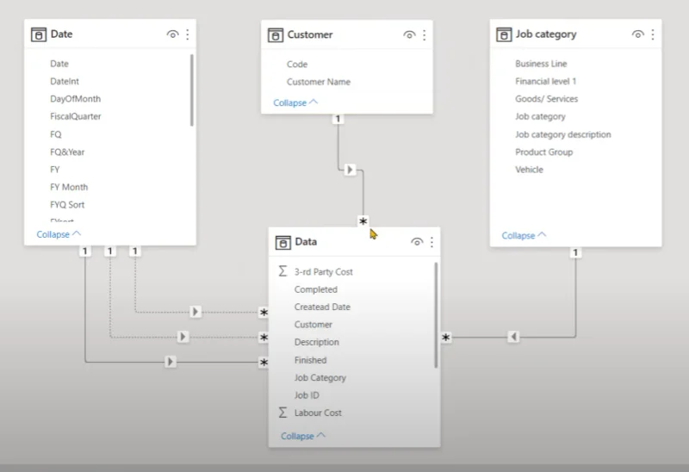The image size is (689, 472).
Task: Select Job Category field in Data table
Action: pos(320,377)
